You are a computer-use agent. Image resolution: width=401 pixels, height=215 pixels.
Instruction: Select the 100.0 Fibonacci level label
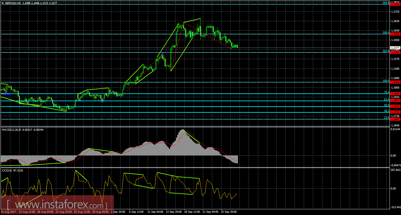point(386,81)
